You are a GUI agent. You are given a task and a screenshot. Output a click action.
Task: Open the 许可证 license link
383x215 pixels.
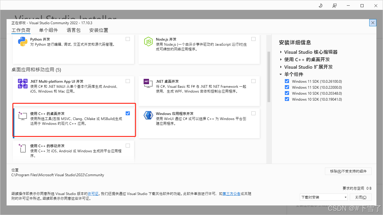[93, 193]
